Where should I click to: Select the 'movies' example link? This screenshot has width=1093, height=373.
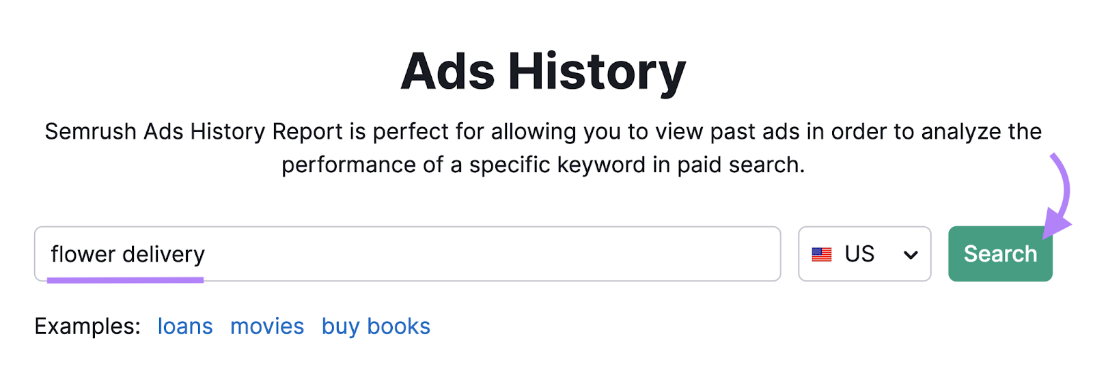click(x=267, y=327)
